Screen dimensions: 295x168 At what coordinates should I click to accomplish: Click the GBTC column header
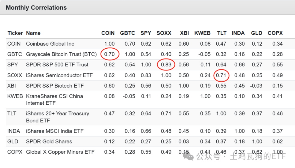[128, 33]
